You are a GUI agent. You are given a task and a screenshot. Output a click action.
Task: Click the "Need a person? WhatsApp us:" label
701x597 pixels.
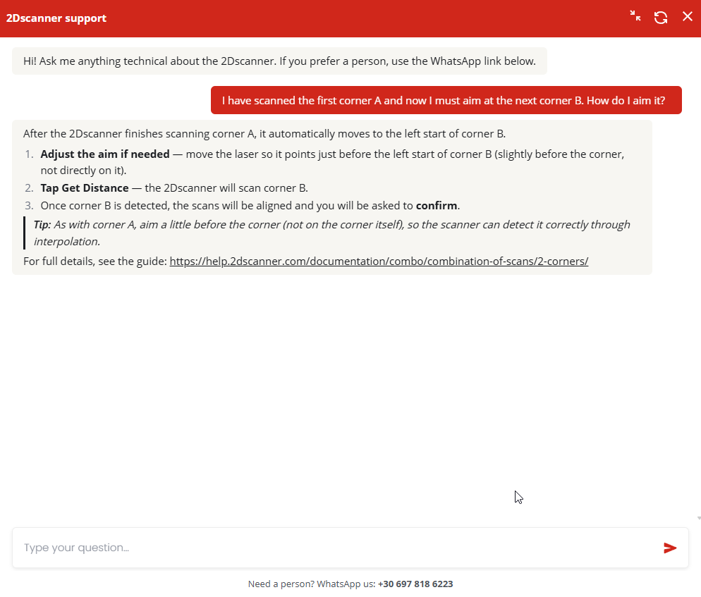click(312, 584)
